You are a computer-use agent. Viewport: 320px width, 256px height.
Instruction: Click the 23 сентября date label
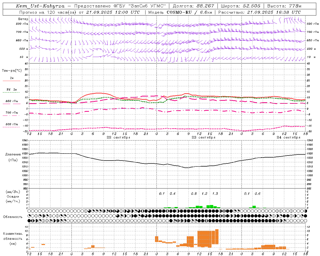[x=203, y=137]
